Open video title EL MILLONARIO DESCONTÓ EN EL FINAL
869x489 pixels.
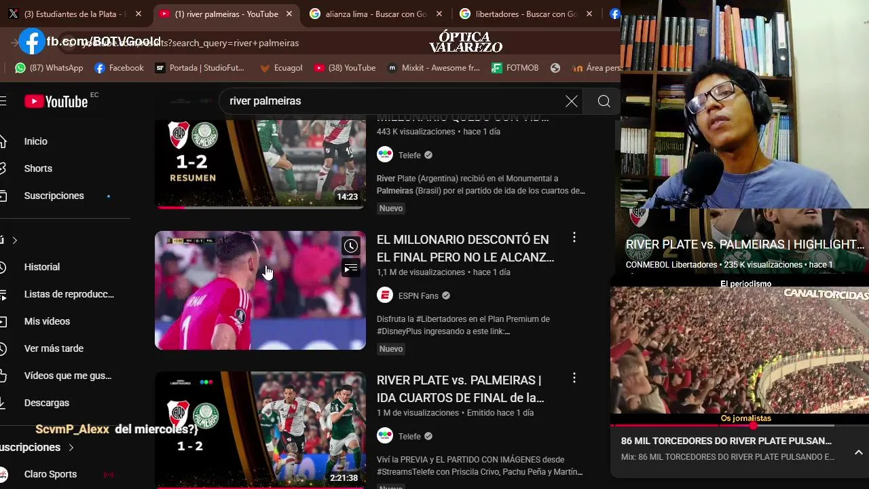(x=466, y=249)
